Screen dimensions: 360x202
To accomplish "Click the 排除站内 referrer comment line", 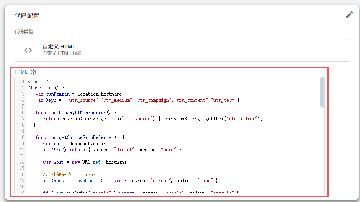I will point(69,174).
